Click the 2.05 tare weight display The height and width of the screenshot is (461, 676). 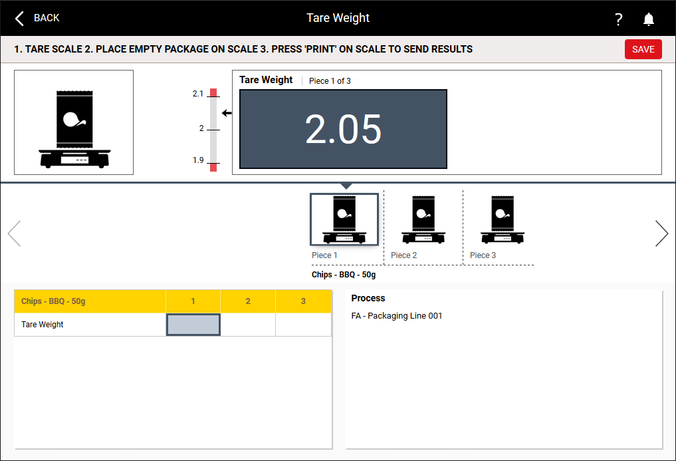tap(343, 129)
